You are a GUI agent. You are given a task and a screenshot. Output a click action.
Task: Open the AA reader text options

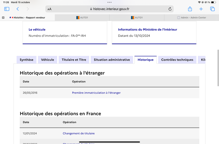[50, 9]
